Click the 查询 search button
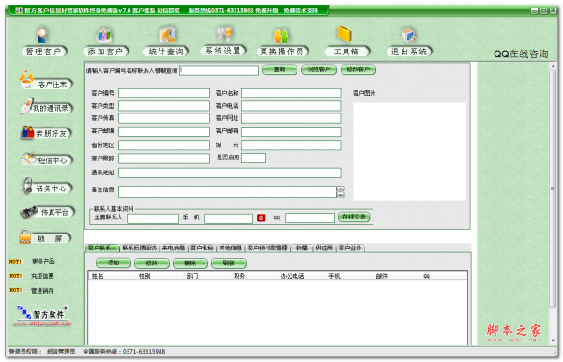 [280, 69]
